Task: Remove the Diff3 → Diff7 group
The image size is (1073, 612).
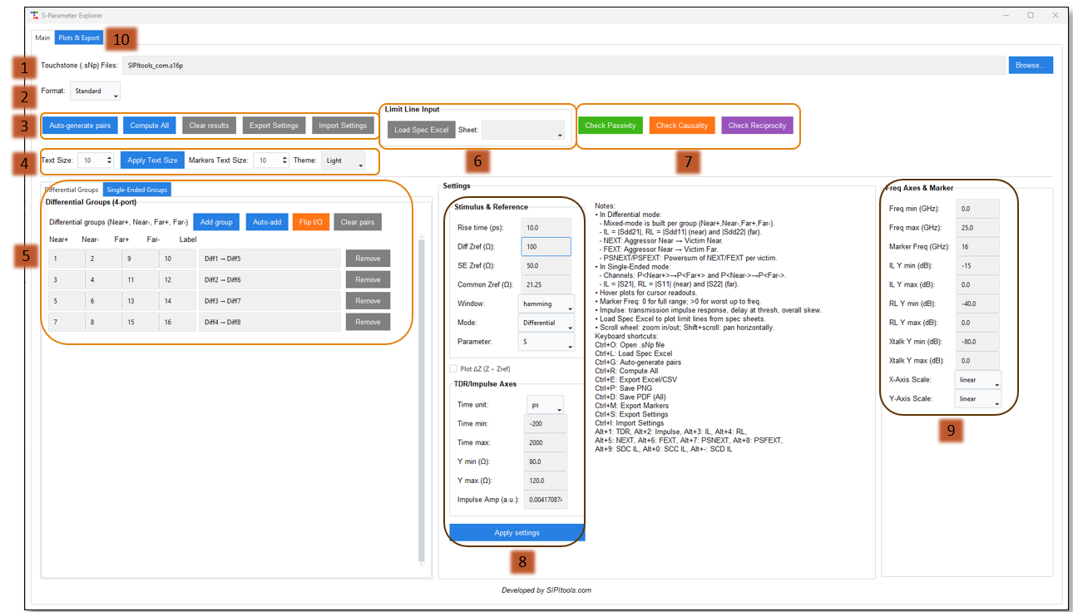Action: click(x=368, y=301)
